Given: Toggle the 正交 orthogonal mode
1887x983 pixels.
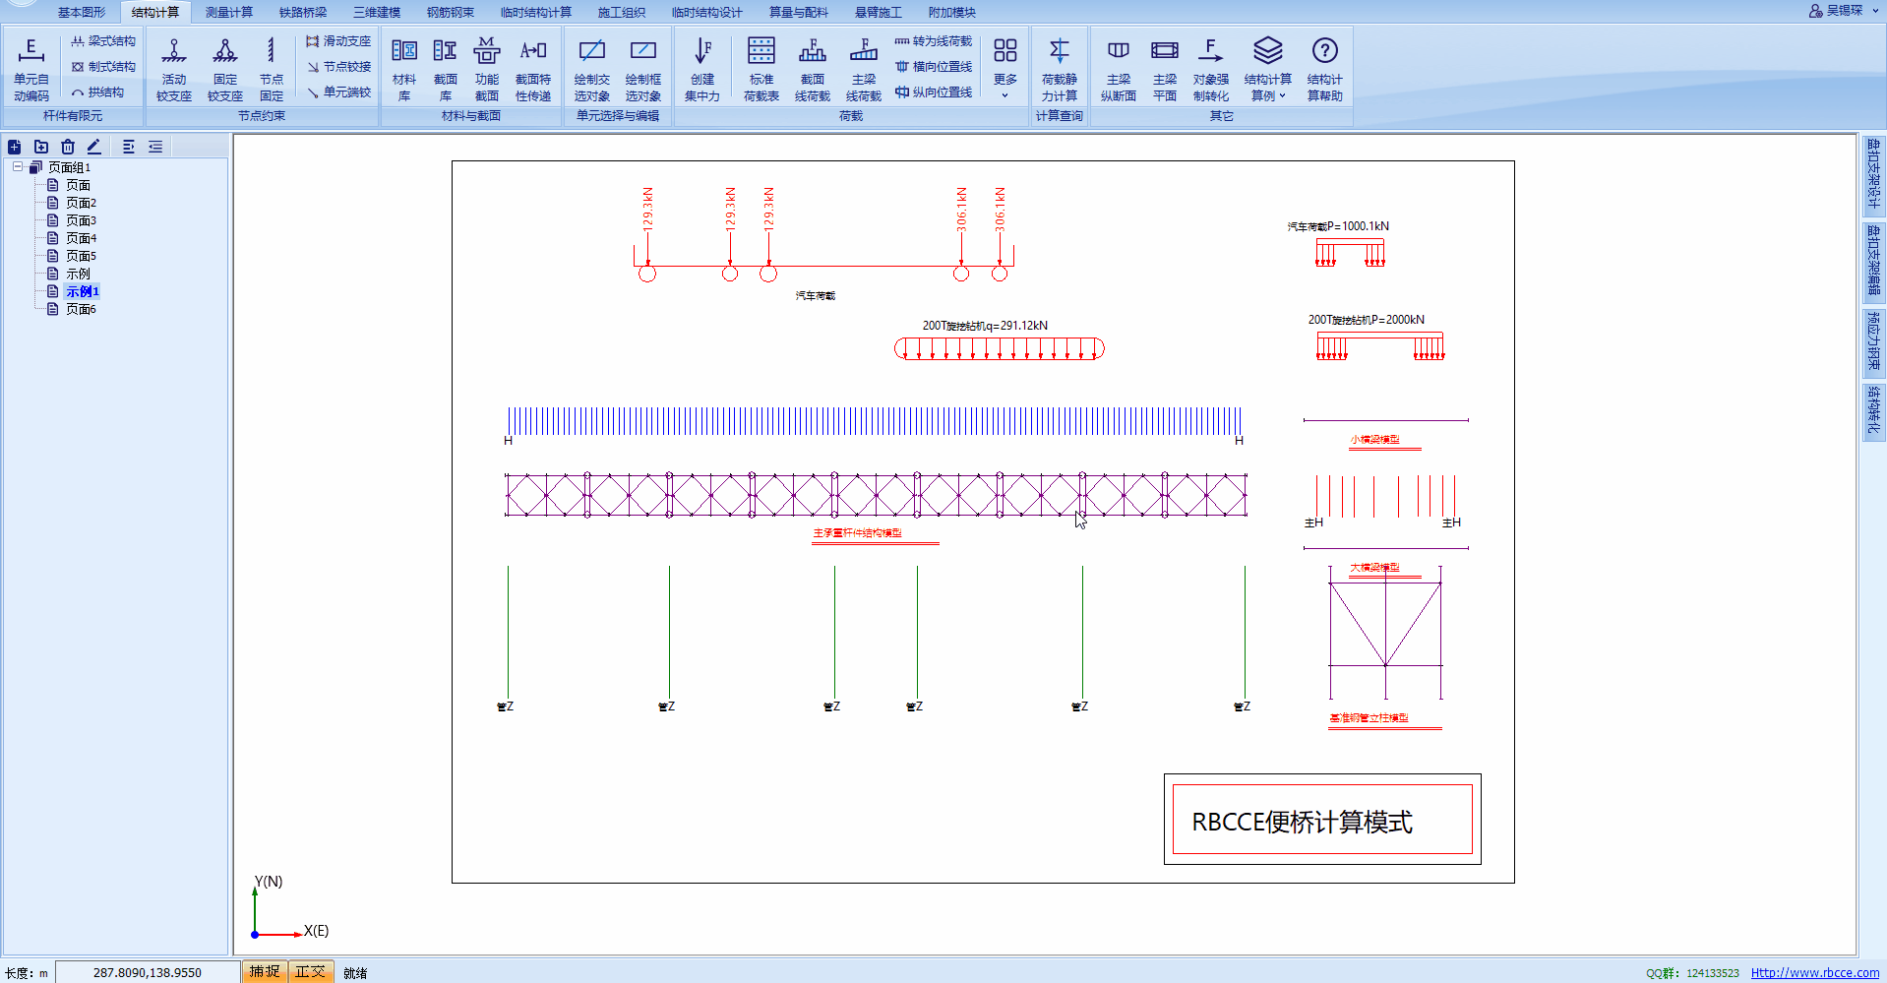Looking at the screenshot, I should click(x=310, y=972).
